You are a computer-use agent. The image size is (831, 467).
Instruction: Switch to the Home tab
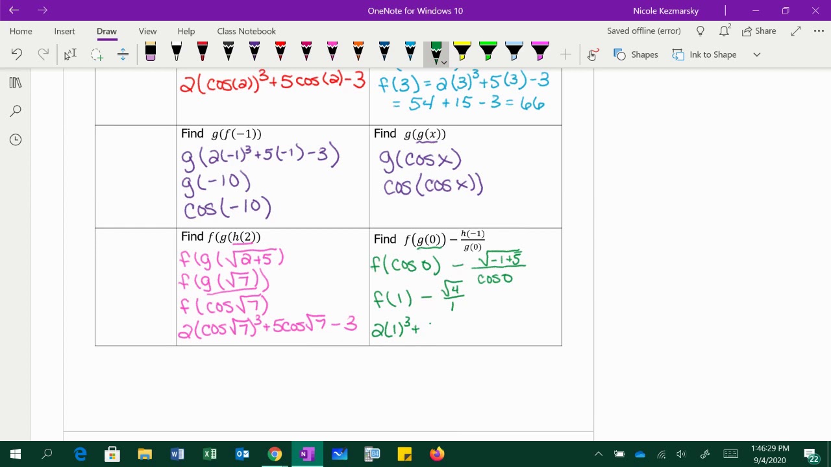(21, 31)
